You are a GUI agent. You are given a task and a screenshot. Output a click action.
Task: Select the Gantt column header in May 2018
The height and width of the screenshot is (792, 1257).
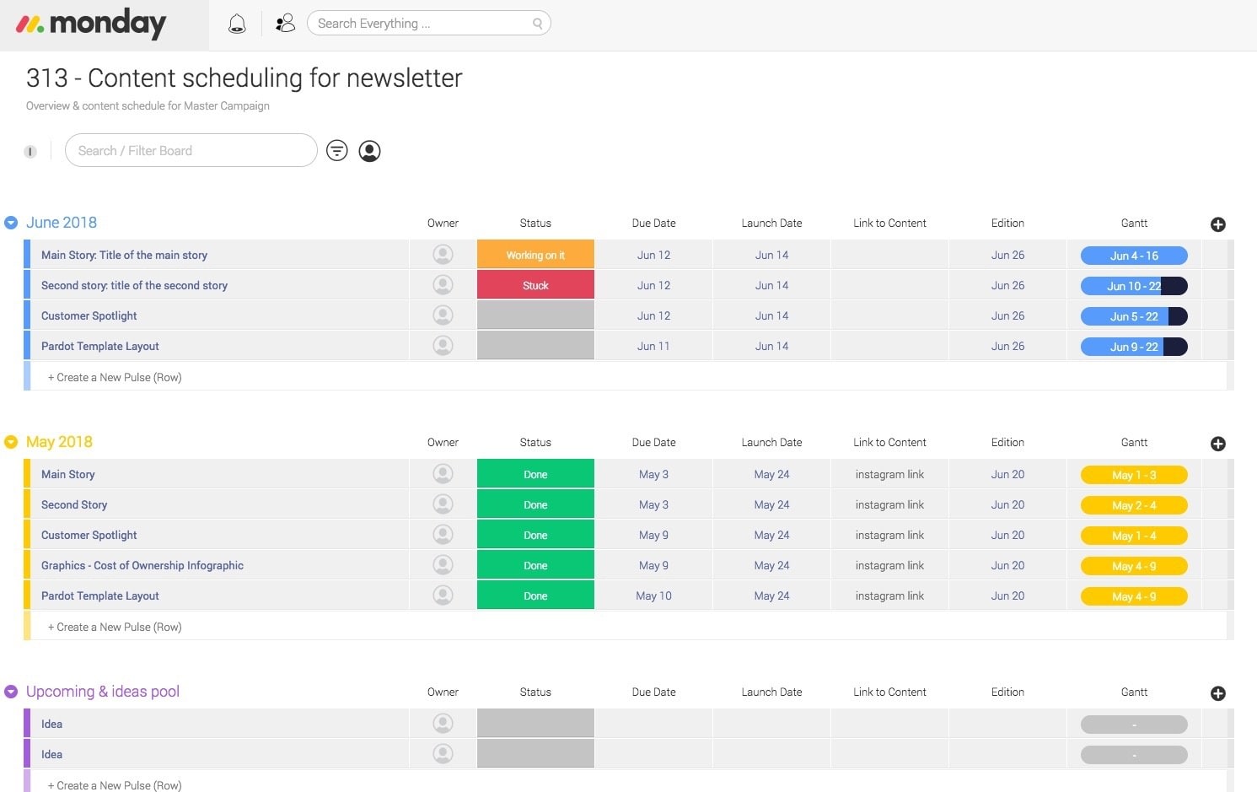coord(1134,443)
